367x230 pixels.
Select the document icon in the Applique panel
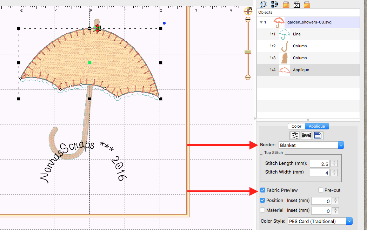[x=318, y=135]
